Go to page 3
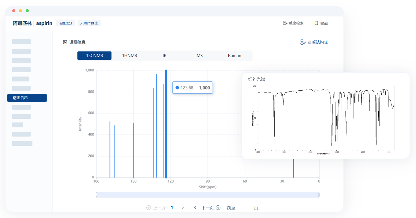This screenshot has height=218, width=416. click(x=195, y=208)
